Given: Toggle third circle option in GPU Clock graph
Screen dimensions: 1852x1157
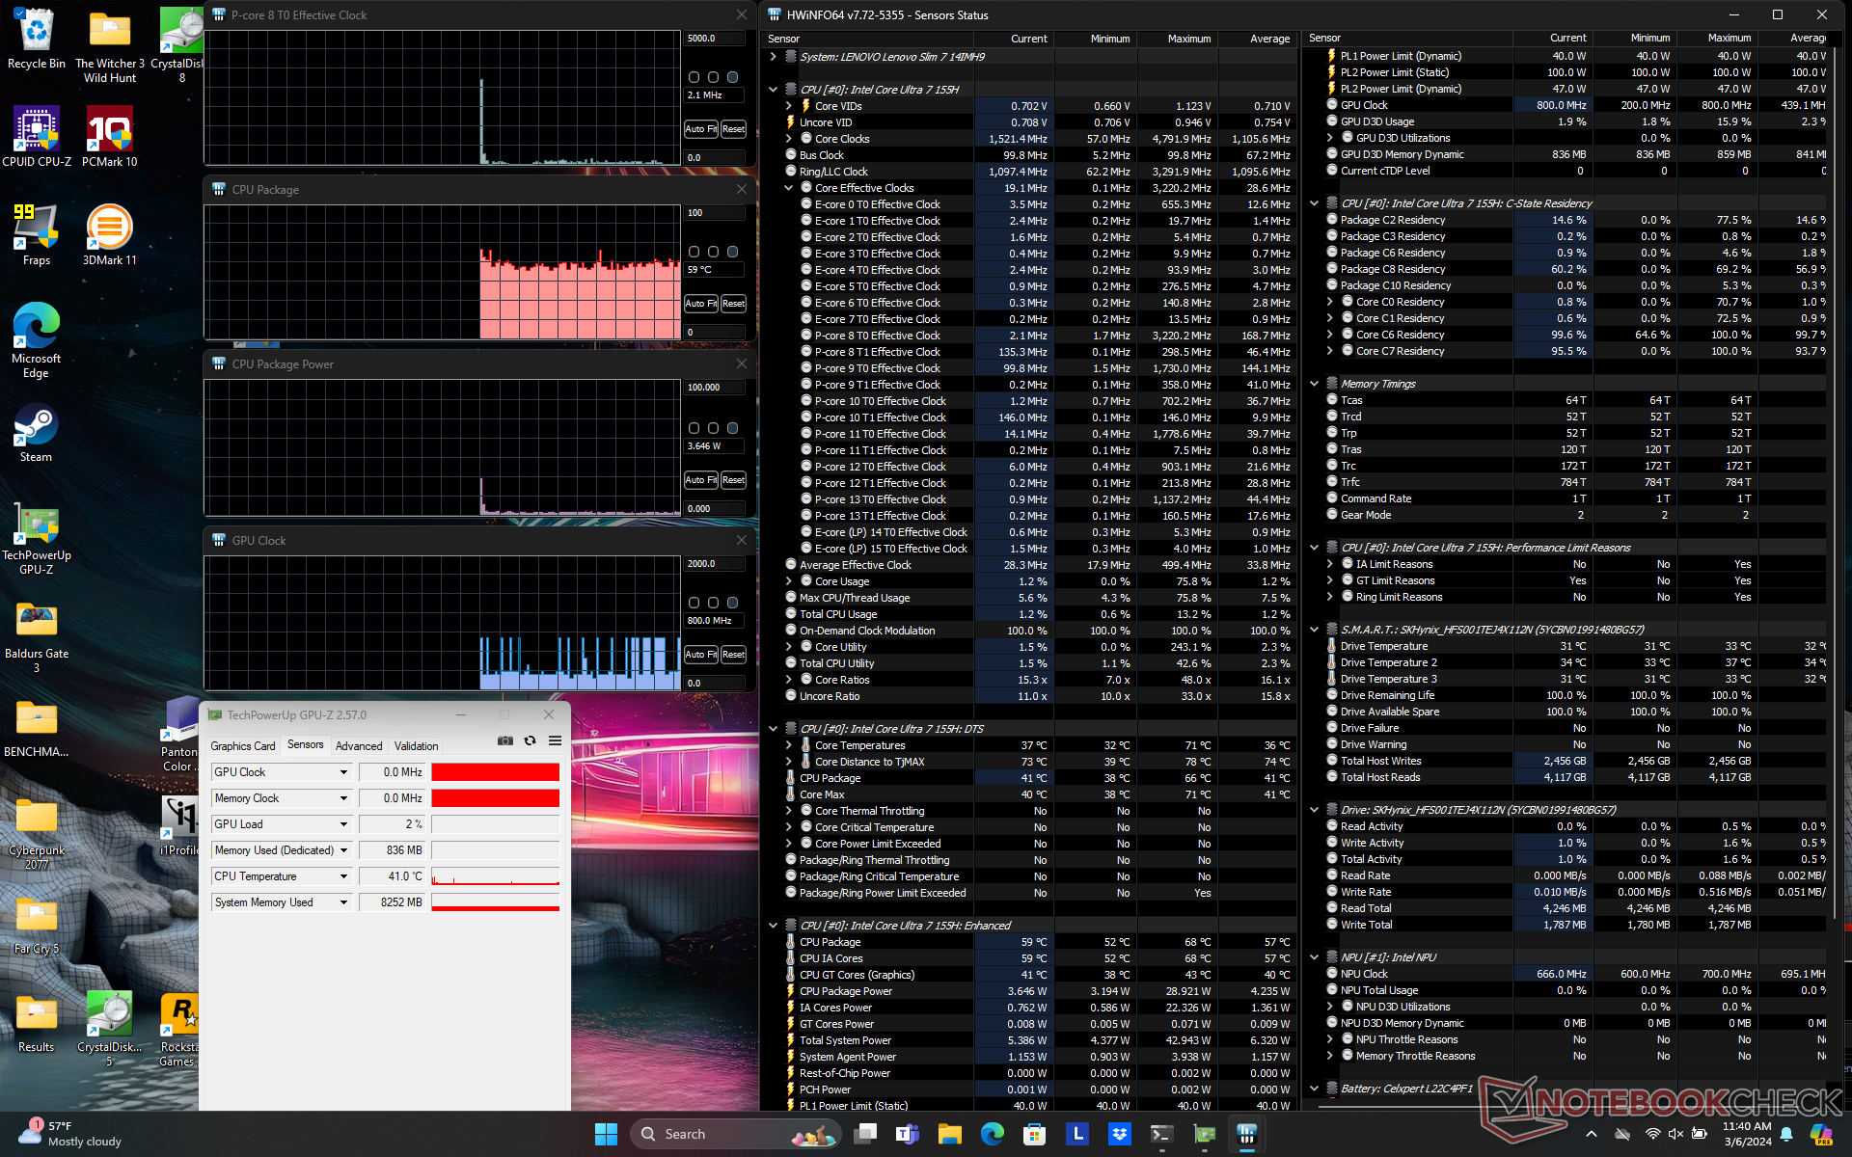Looking at the screenshot, I should point(732,603).
